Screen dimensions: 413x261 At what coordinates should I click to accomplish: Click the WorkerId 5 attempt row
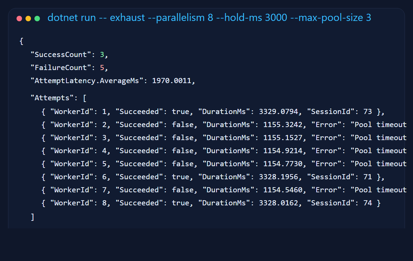click(x=224, y=164)
